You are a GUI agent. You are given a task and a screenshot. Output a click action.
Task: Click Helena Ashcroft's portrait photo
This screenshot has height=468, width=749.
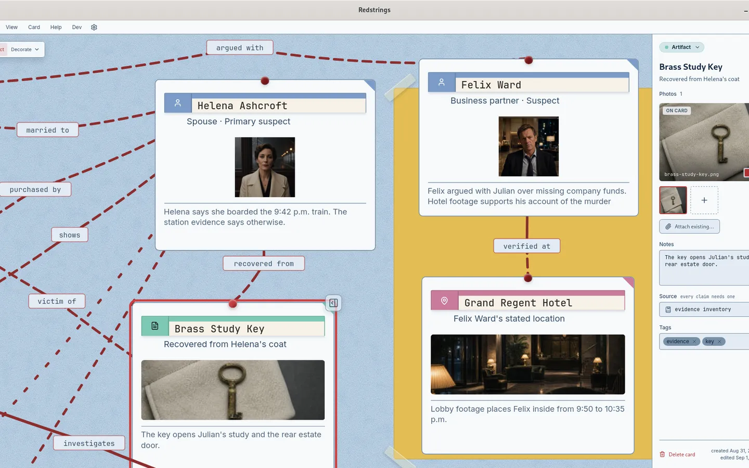265,167
